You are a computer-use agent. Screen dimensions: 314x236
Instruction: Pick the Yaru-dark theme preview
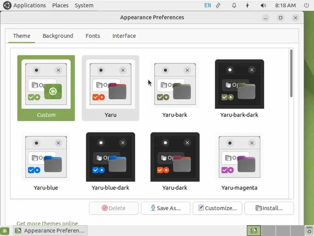point(175,157)
